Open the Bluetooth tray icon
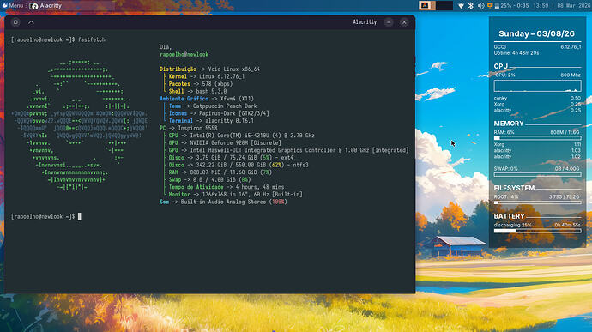 471,6
